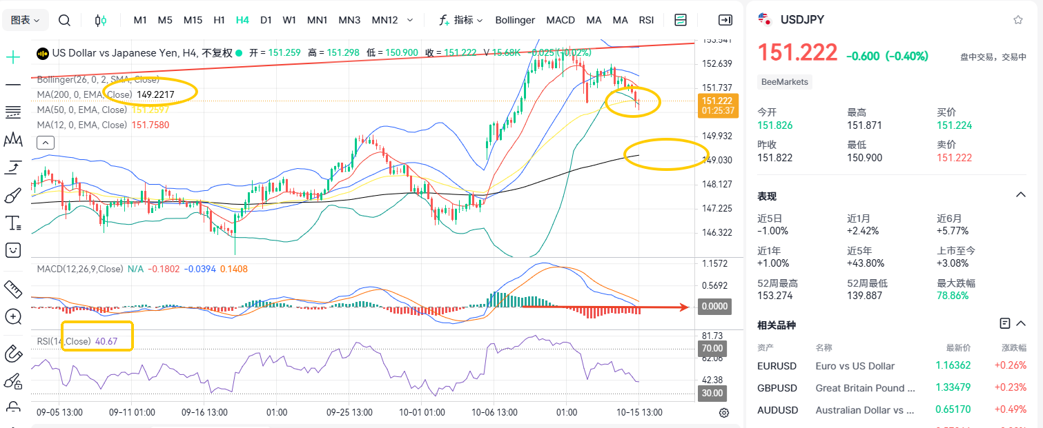Expand more timeframes chevron after MN12
Viewport: 1043px width, 428px height.
coord(411,20)
